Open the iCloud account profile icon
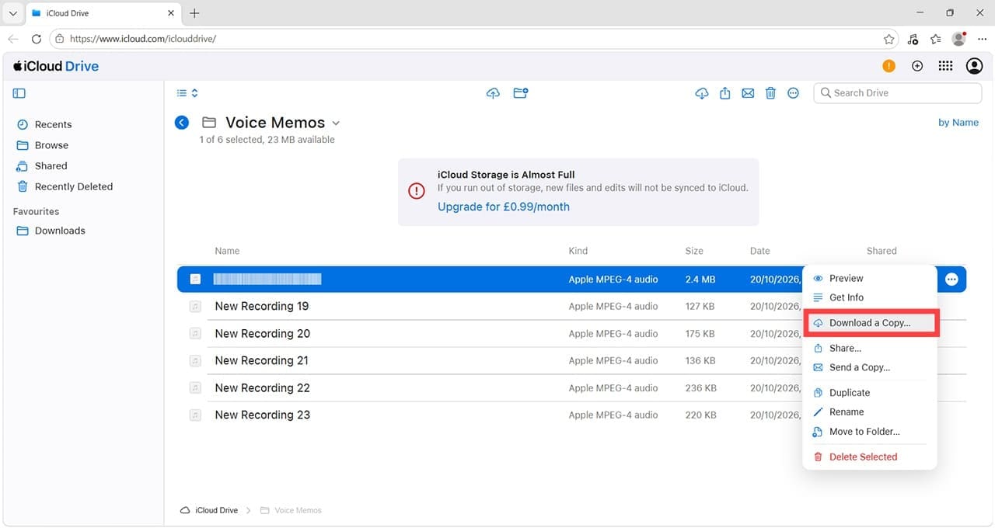The width and height of the screenshot is (995, 528). [974, 66]
